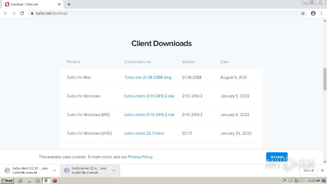Click the Version column header
Screen dimensions: 327x184
pos(189,62)
